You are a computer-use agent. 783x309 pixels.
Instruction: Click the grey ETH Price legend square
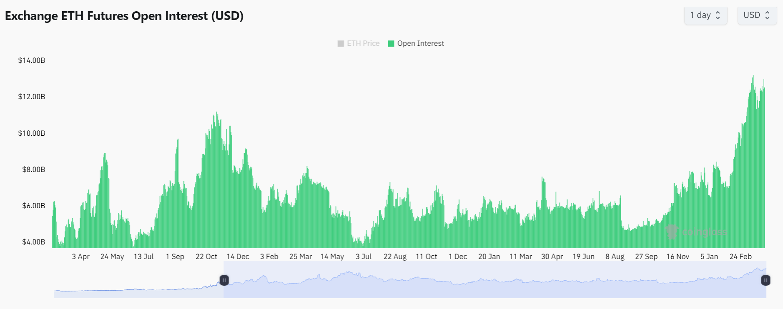[x=341, y=44]
